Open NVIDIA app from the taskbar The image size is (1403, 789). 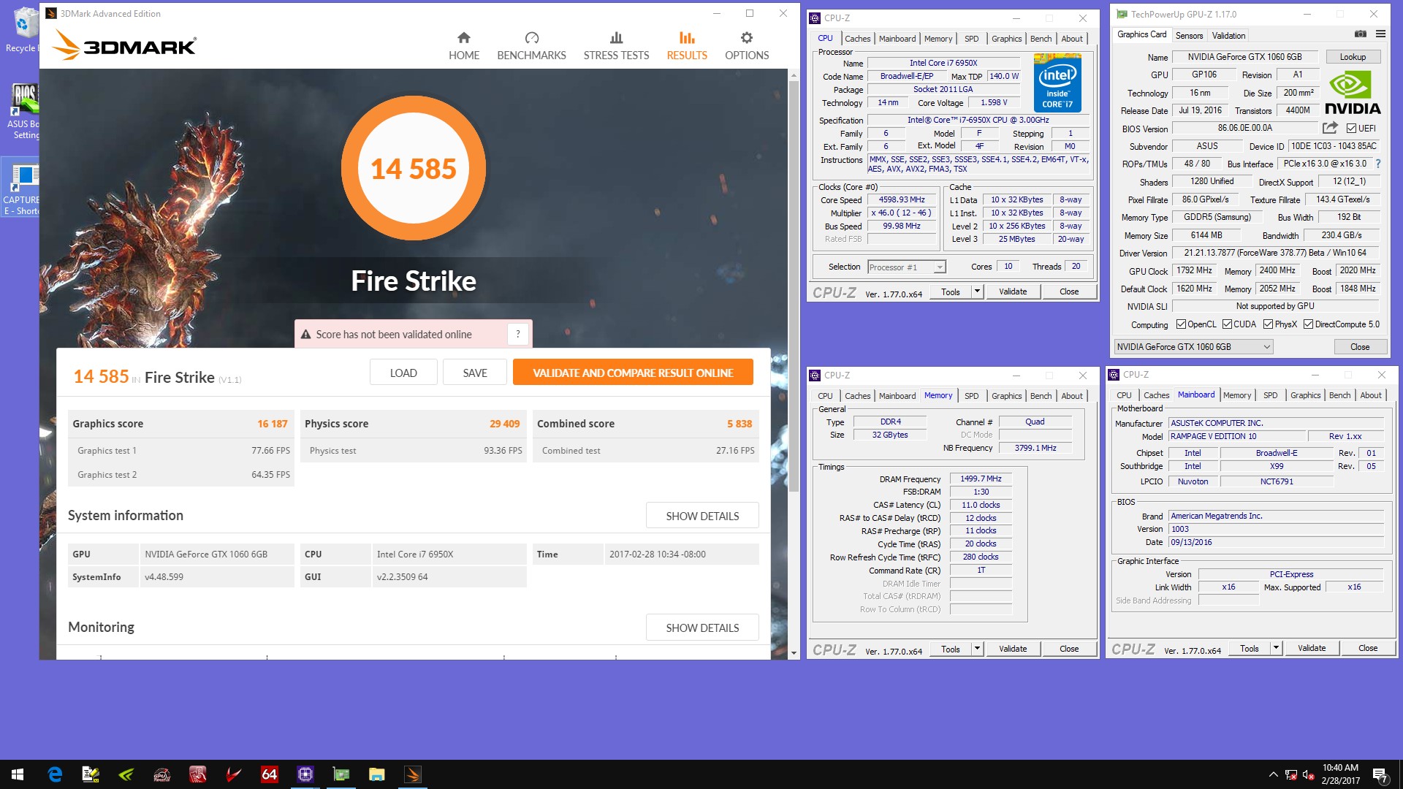coord(126,774)
